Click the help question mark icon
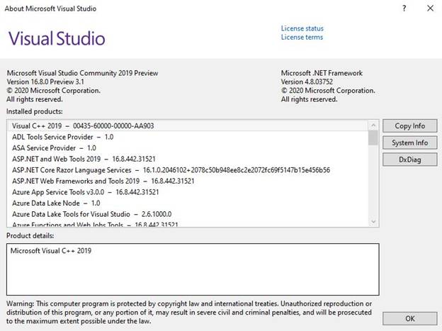Viewport: 442px width, 331px height. point(404,9)
